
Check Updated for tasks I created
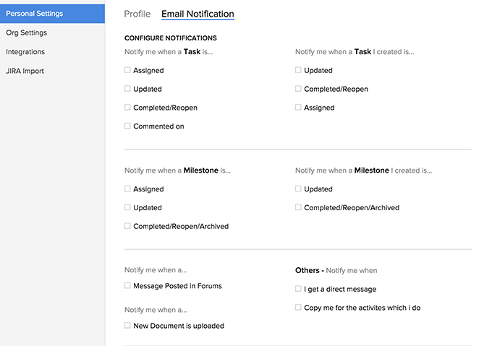click(x=298, y=71)
